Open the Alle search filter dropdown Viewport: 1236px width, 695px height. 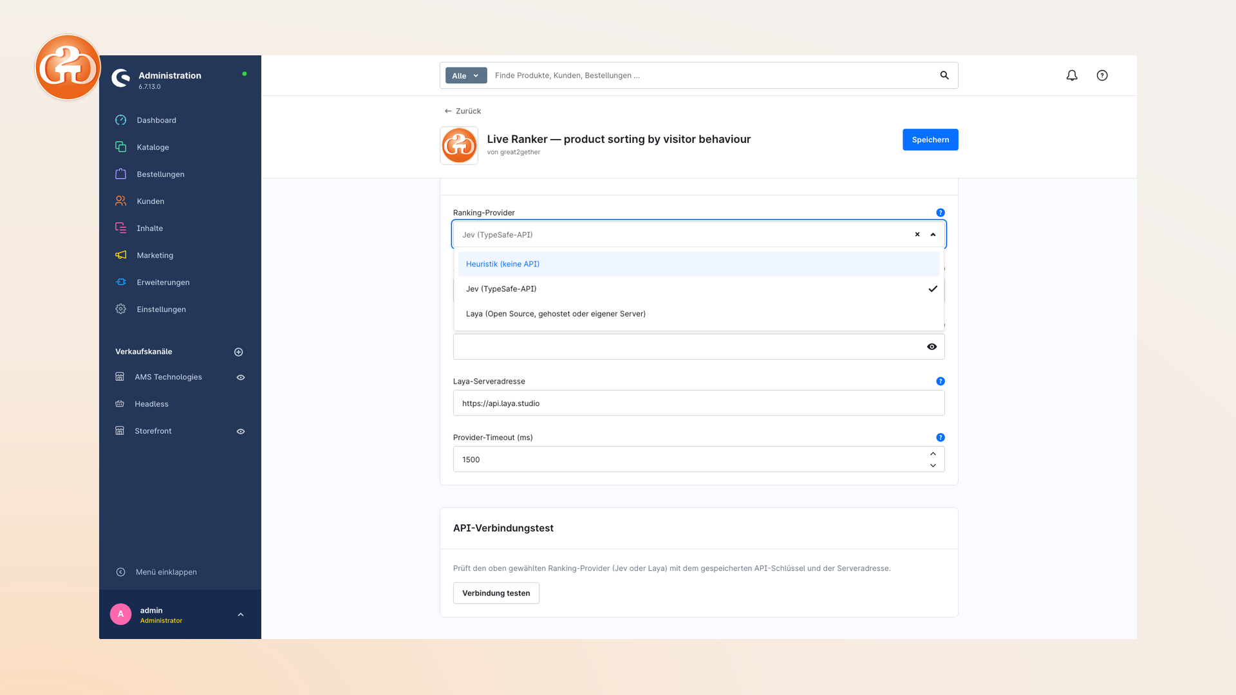click(x=466, y=76)
